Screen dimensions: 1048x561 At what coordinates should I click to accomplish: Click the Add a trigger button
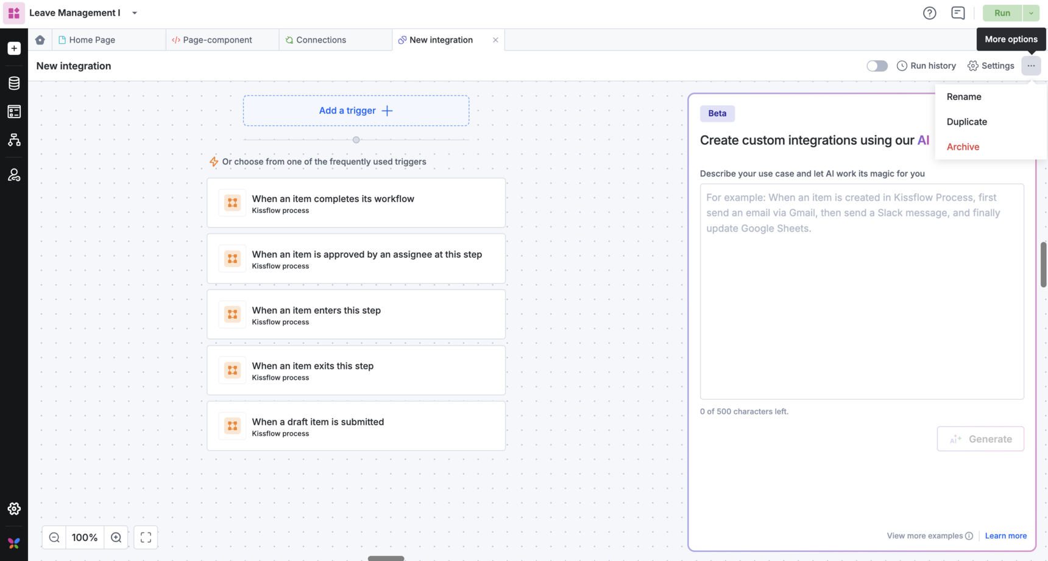click(x=356, y=111)
